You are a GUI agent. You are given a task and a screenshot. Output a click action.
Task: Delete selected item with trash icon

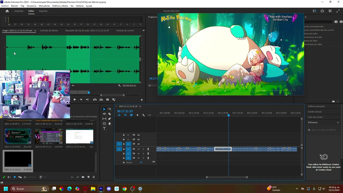[94, 177]
